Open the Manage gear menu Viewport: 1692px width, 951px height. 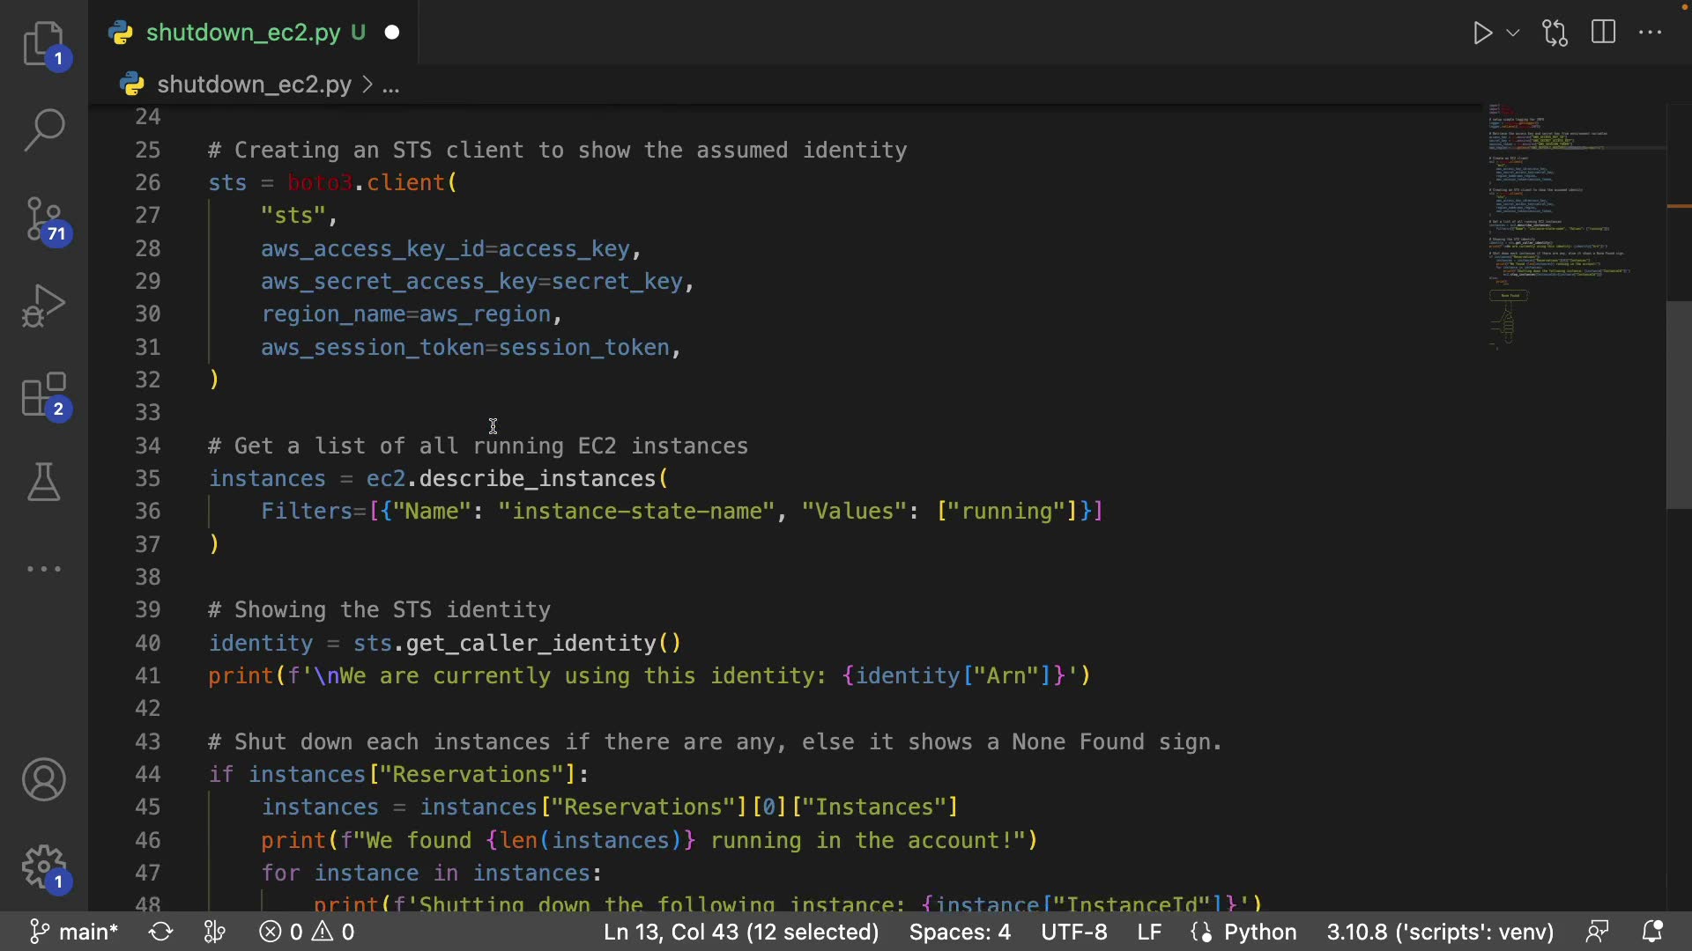point(44,867)
